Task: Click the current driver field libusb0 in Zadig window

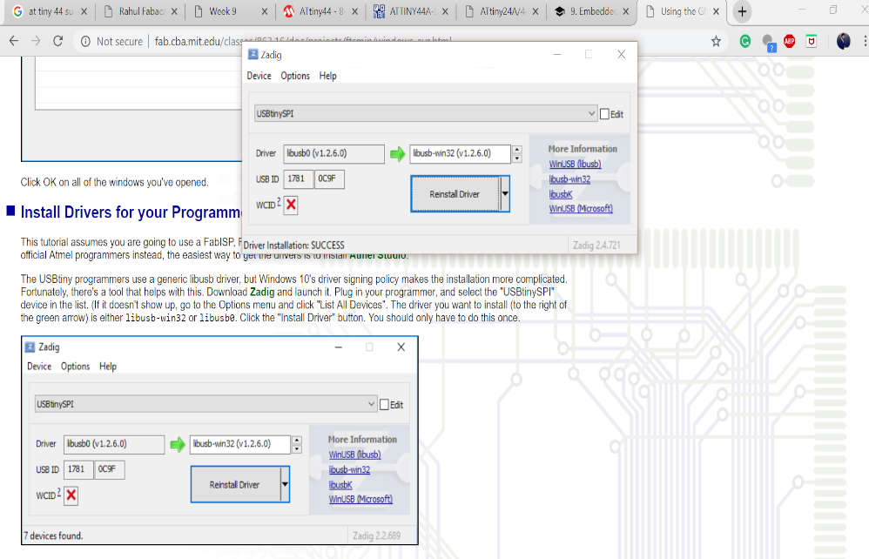Action: point(333,153)
